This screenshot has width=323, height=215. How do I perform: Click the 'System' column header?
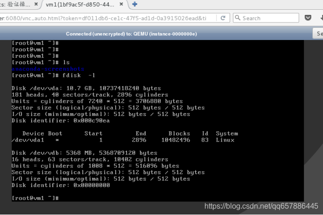(x=227, y=134)
